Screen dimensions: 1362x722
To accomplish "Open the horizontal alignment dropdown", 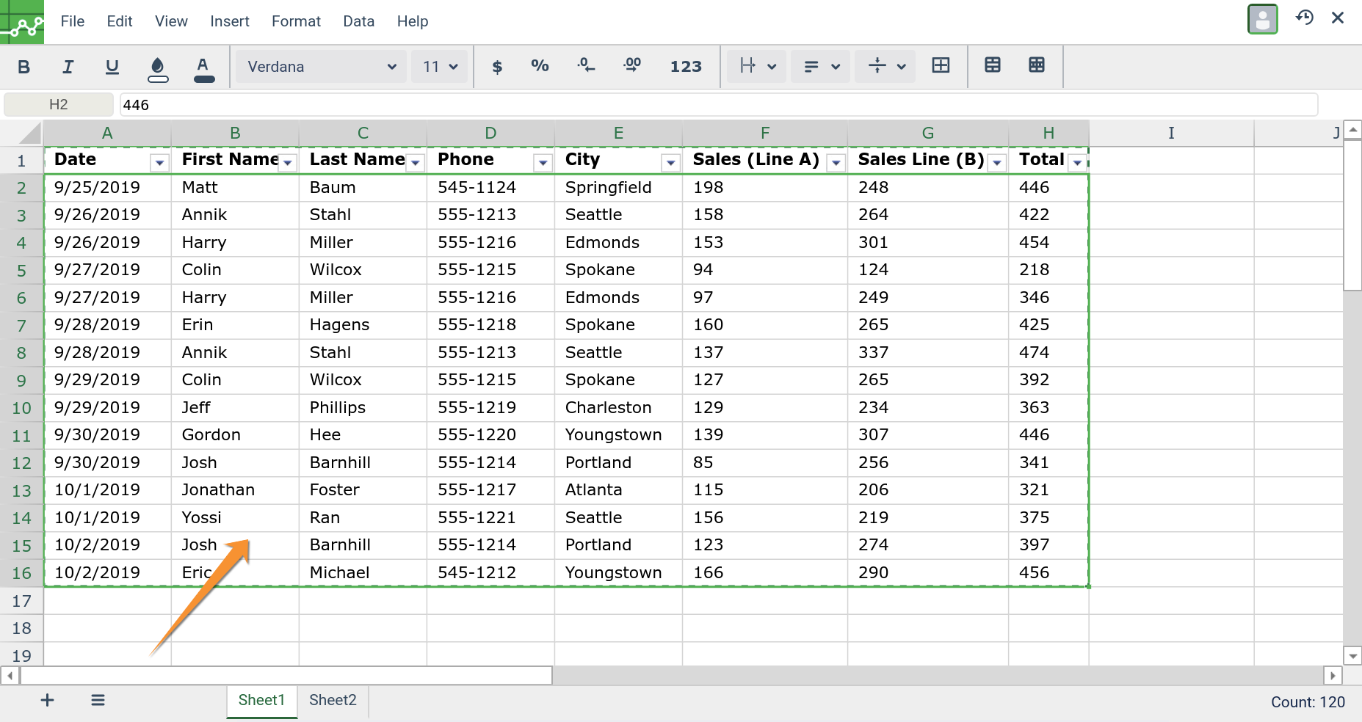I will point(820,66).
